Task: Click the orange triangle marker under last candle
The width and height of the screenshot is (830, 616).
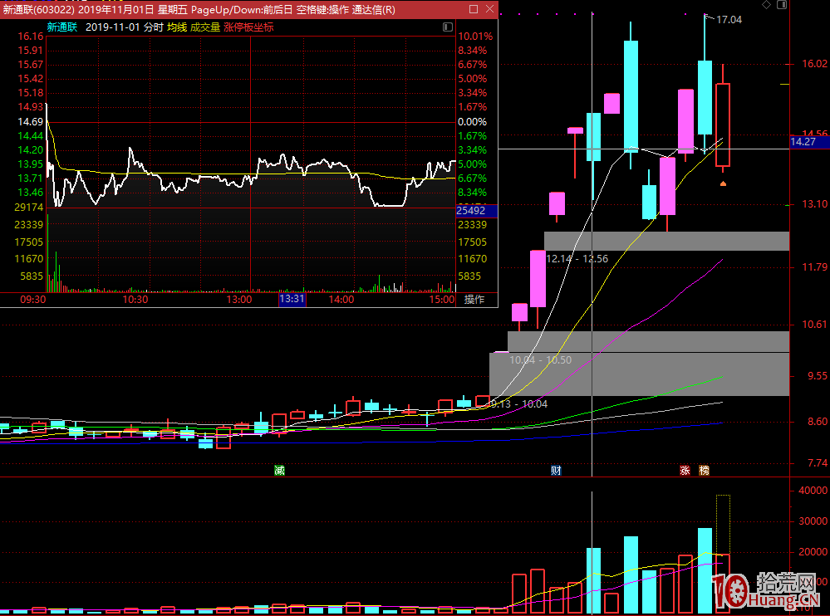Action: coord(723,183)
